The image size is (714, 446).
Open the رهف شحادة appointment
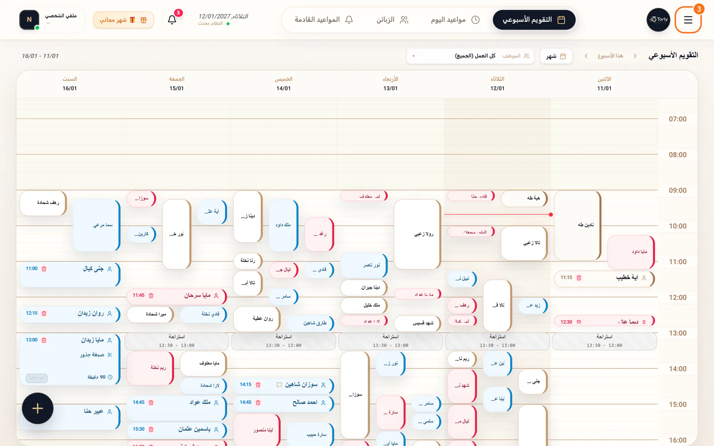(x=43, y=203)
